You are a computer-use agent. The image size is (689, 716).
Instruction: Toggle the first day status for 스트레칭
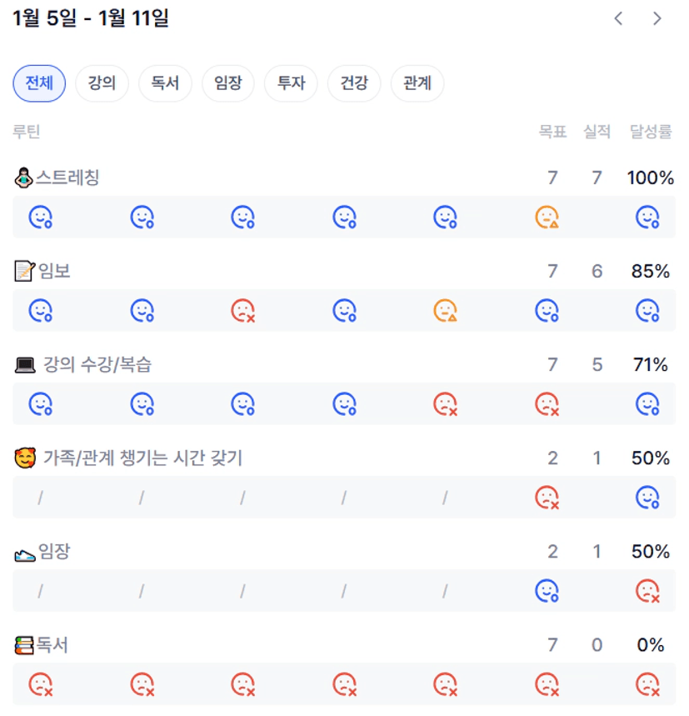click(x=41, y=218)
